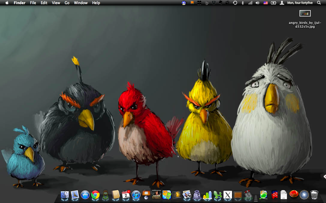Open the red stacked bowls Dock item
This screenshot has width=326, height=203.
click(294, 194)
